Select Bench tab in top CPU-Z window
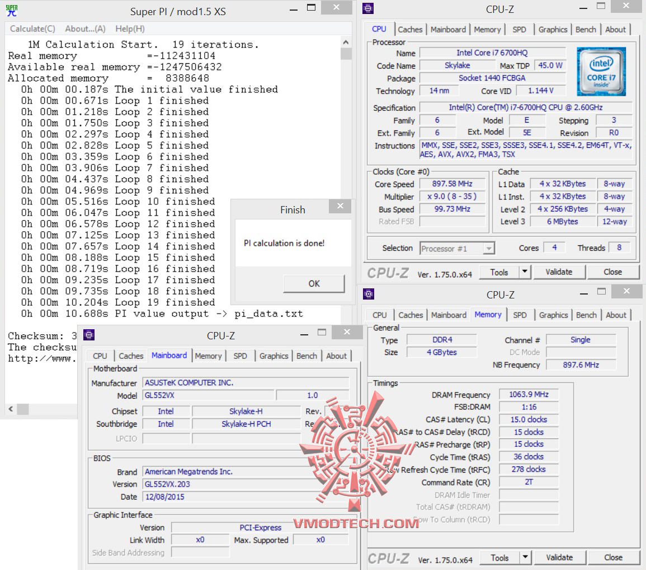Screen dimensions: 646x570 click(586, 30)
